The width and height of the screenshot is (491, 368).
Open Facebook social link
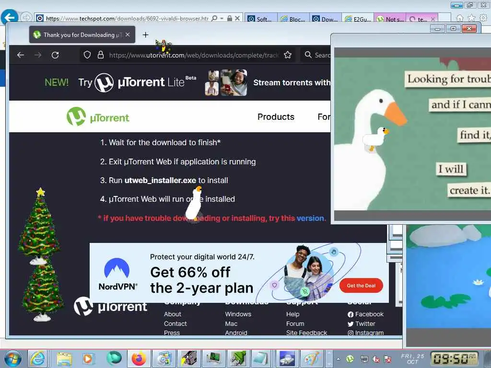(x=365, y=314)
